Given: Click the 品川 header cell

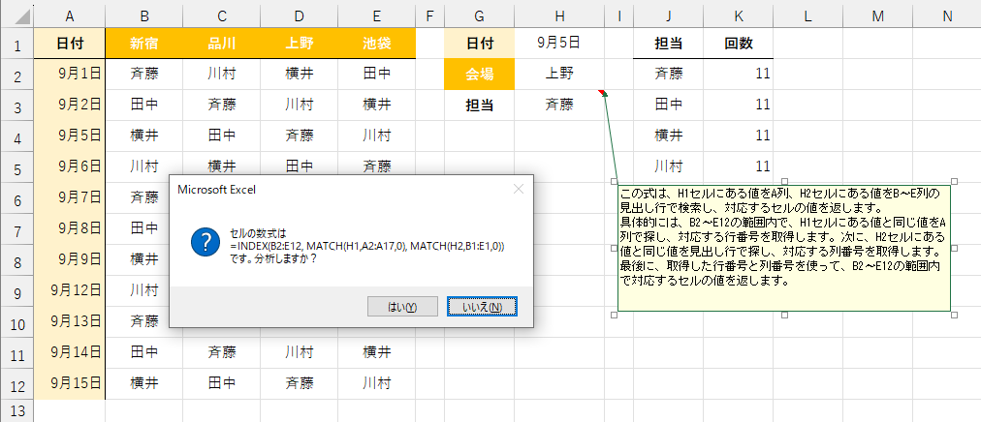Looking at the screenshot, I should point(221,44).
